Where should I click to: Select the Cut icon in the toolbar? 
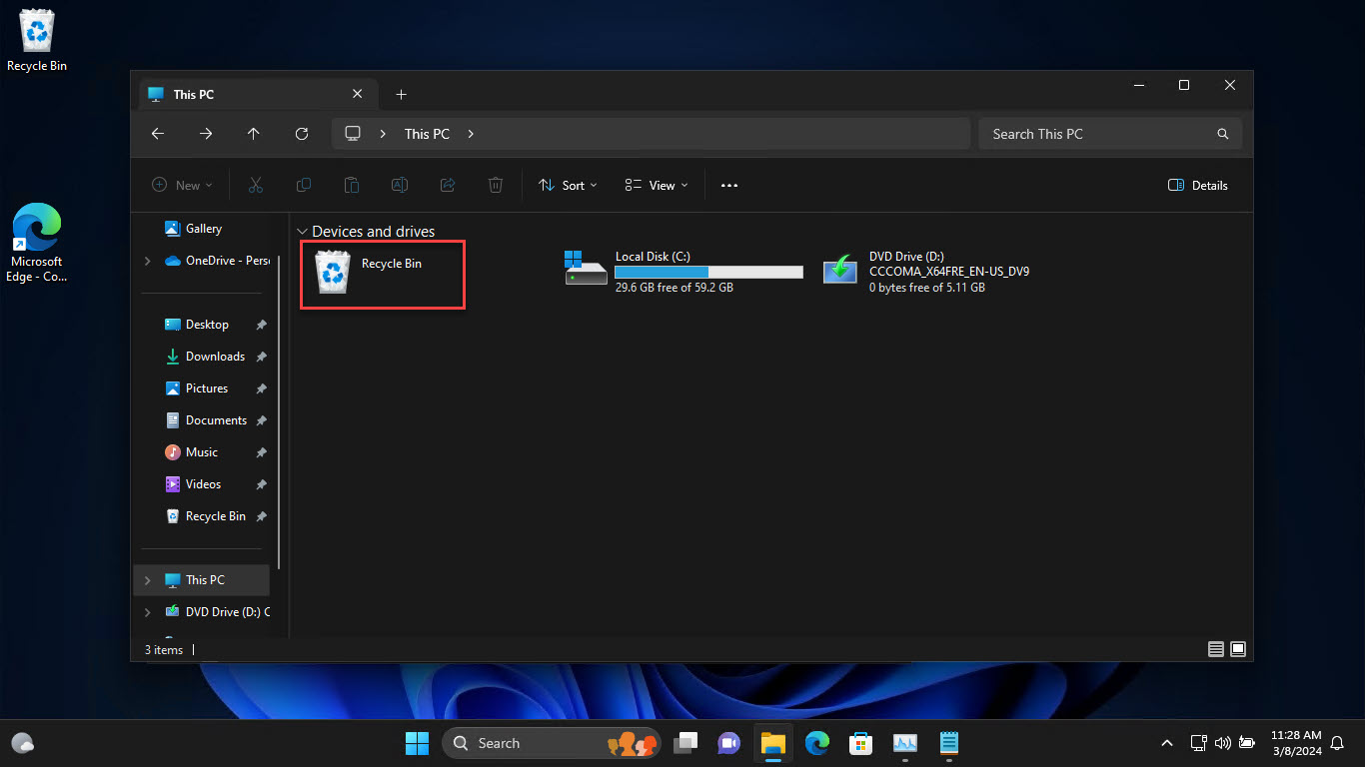pos(255,185)
